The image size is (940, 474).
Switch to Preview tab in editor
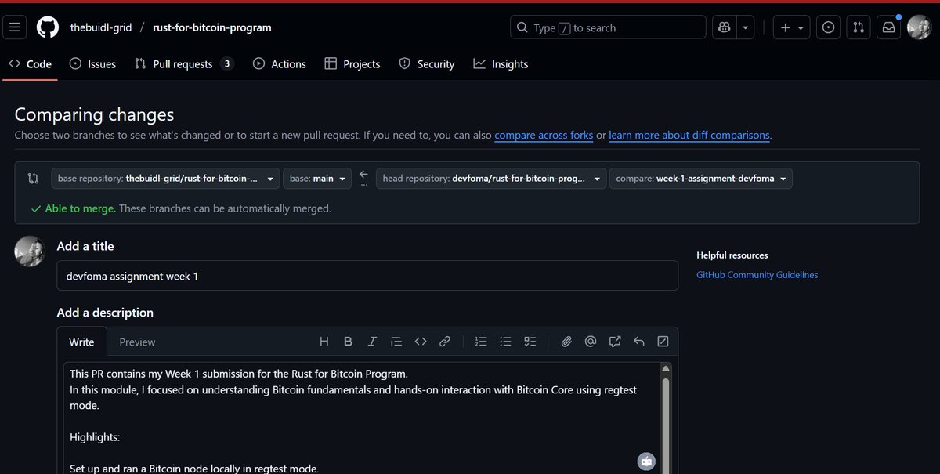click(x=137, y=342)
